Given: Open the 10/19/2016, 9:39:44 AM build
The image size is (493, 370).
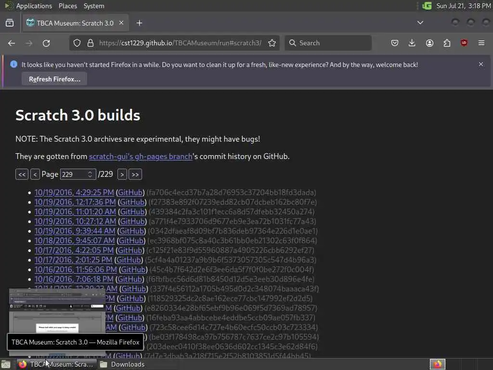Looking at the screenshot, I should point(75,231).
